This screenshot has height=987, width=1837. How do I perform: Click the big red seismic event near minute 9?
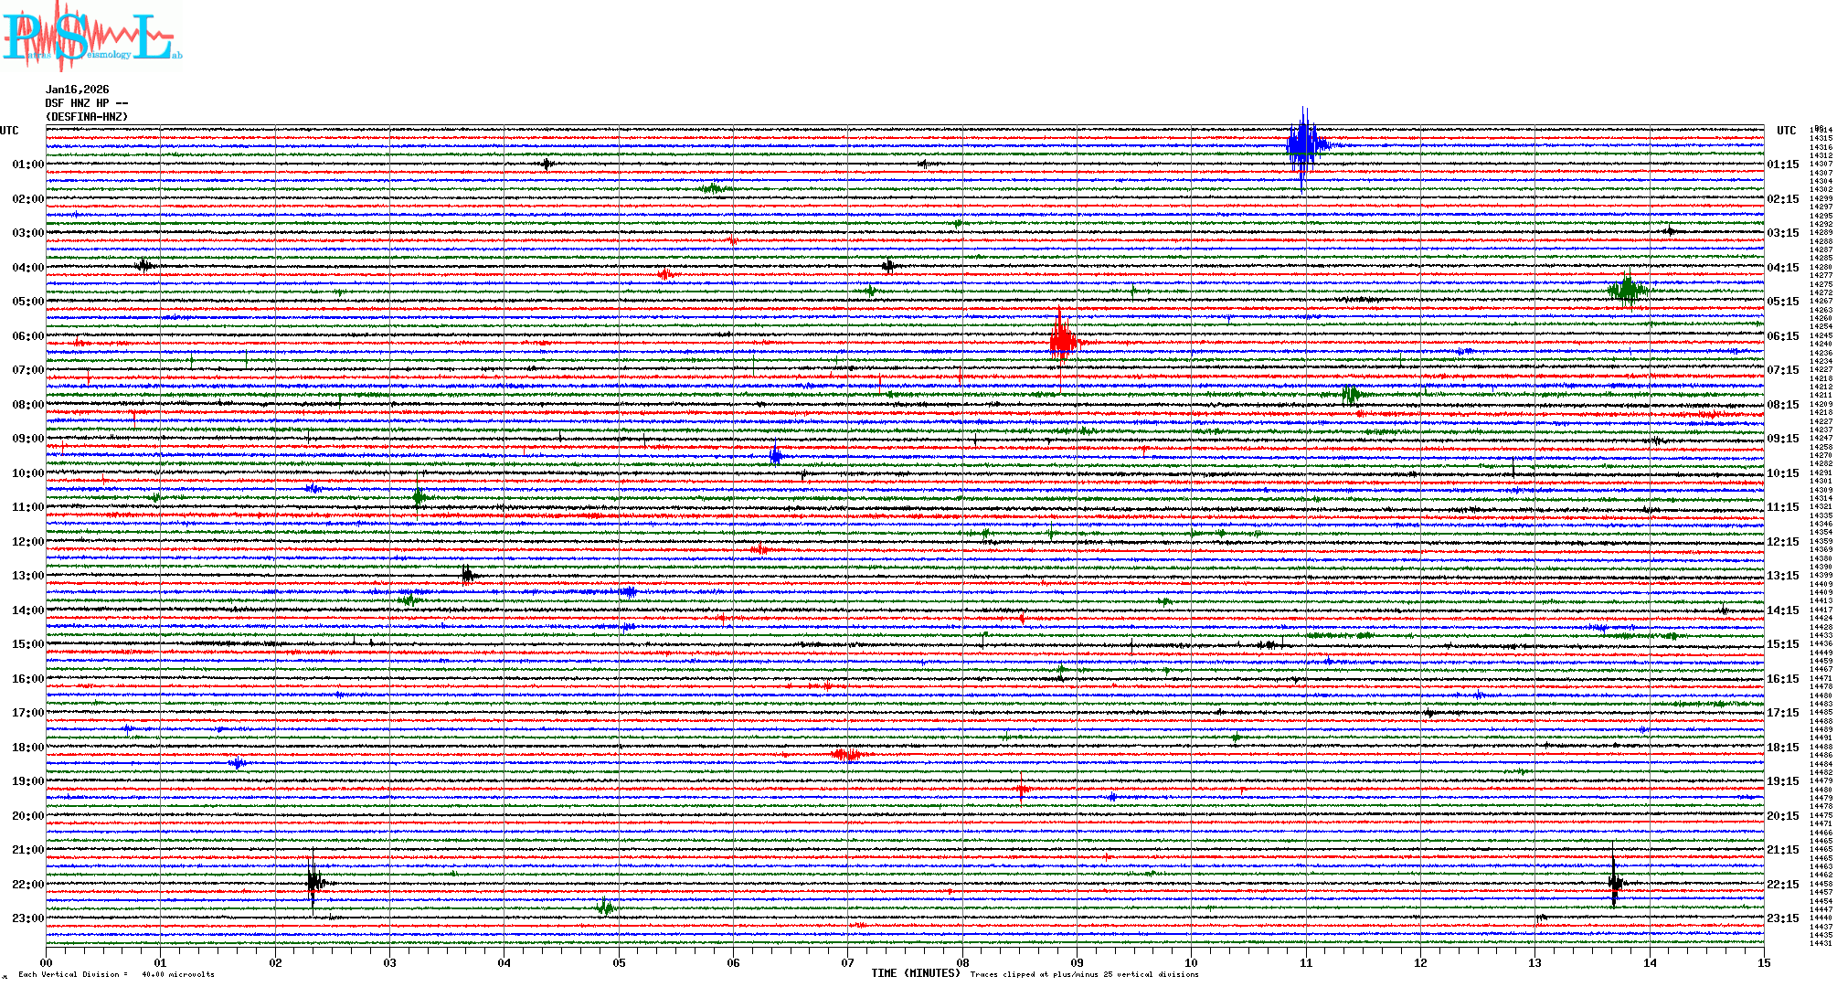point(1061,342)
